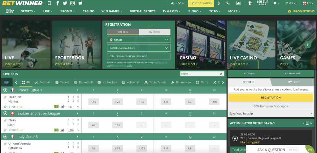Click the phone callback icon
The height and width of the screenshot is (153, 317).
(228, 3)
